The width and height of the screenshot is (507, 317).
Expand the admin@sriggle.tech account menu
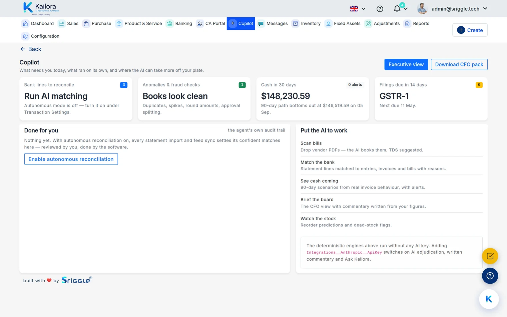click(459, 9)
